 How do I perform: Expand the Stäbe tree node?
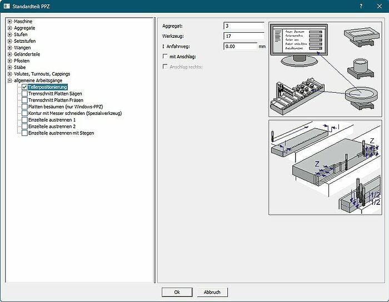pos(9,67)
